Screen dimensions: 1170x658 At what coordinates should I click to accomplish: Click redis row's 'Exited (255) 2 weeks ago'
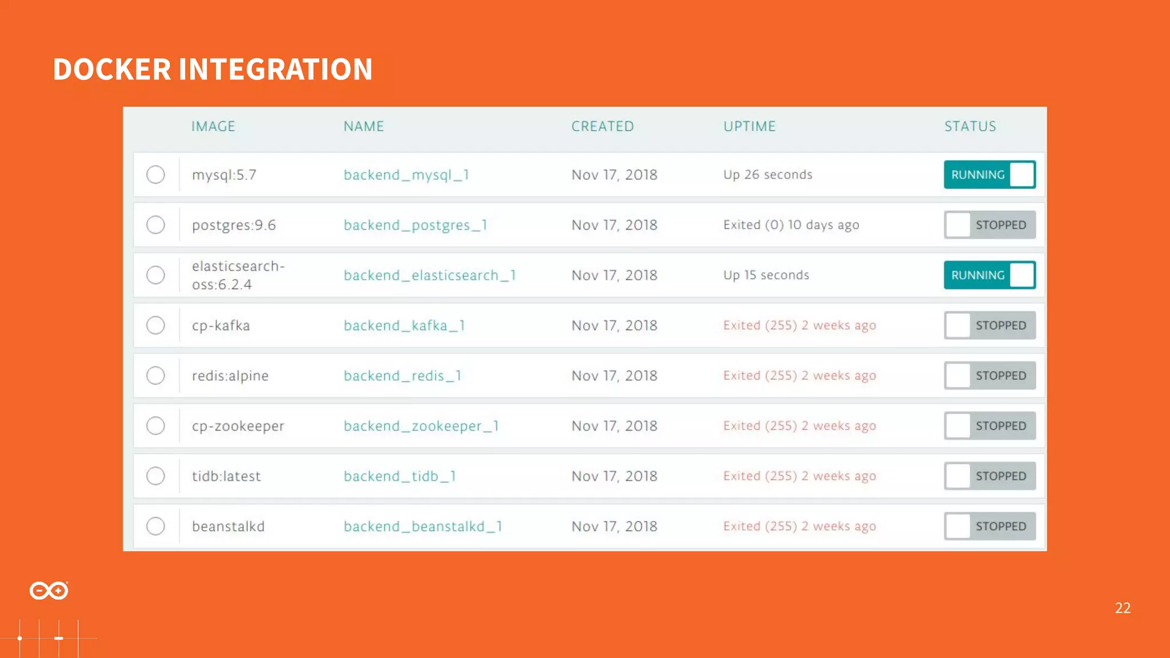799,376
